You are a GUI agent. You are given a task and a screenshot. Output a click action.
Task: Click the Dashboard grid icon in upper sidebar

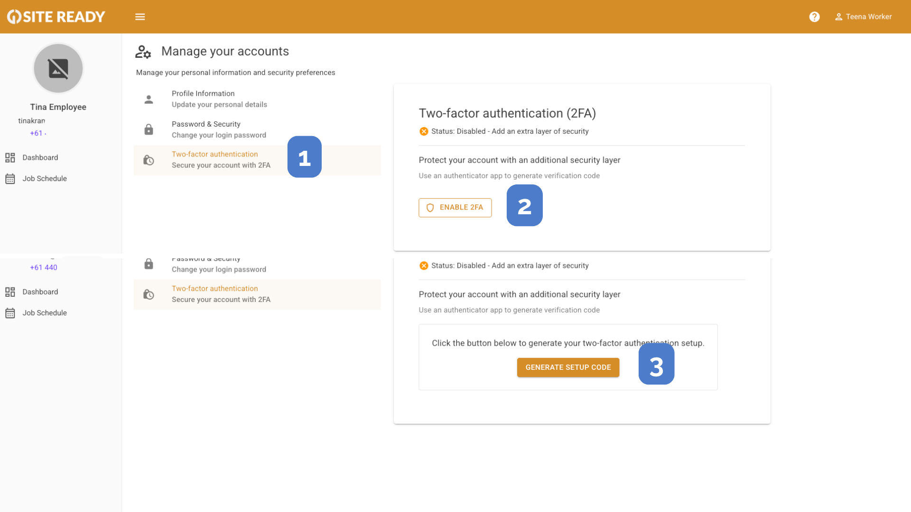(10, 158)
